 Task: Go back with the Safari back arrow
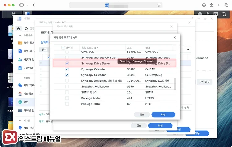coord(33,5)
